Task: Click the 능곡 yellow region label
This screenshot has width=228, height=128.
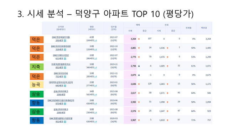Action: (x=37, y=85)
